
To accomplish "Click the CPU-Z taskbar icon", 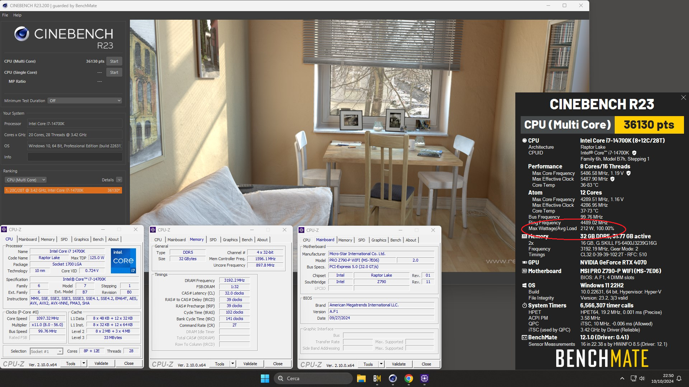I will pyautogui.click(x=425, y=378).
